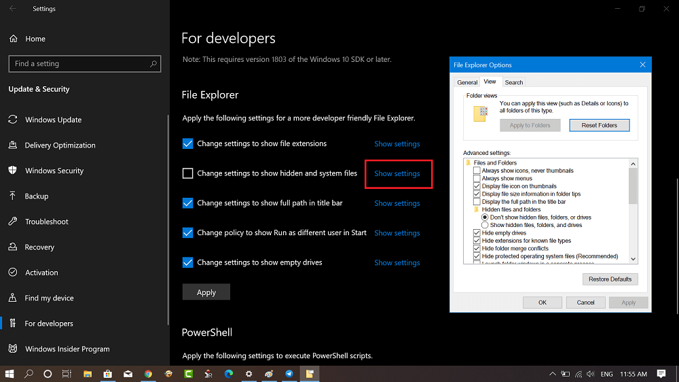Uncheck show empty drives setting

[187, 262]
